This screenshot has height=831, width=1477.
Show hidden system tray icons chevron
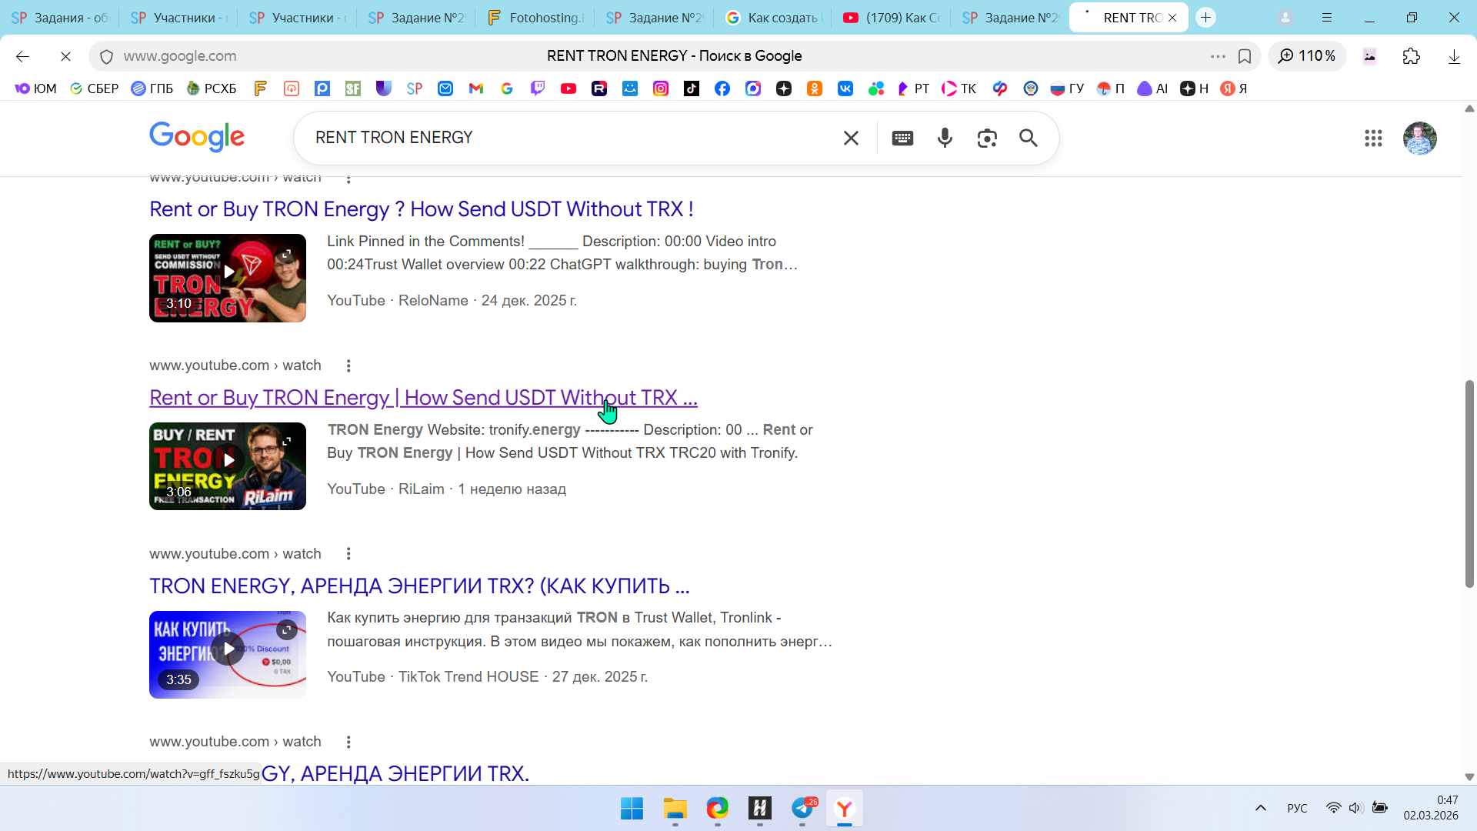1260,808
